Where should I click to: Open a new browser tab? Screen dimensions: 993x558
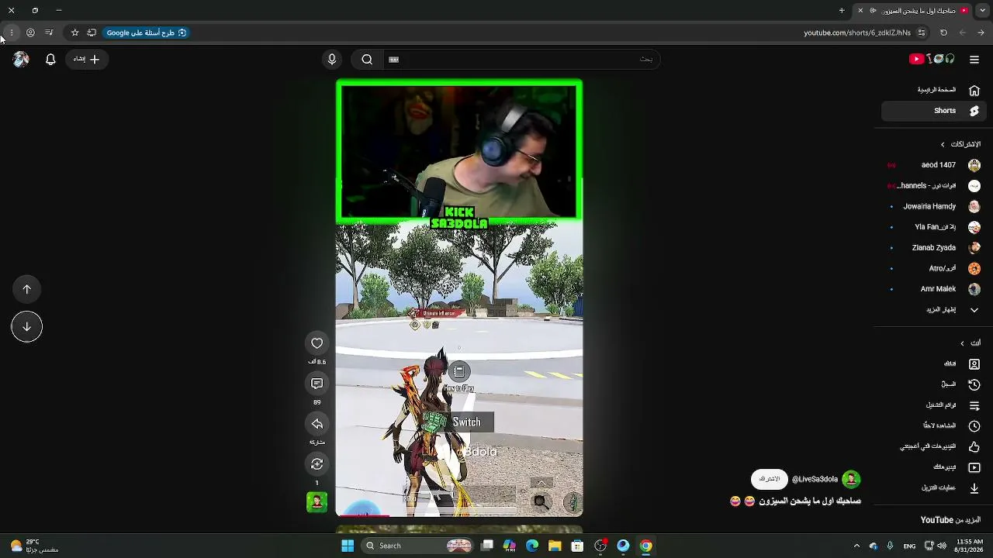842,10
